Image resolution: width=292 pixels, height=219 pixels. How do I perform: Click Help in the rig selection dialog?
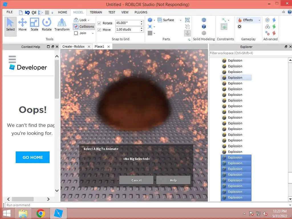(x=173, y=180)
